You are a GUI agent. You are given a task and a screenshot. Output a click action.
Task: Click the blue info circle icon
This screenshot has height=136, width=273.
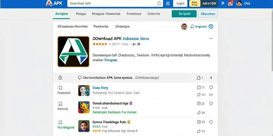(x=211, y=27)
